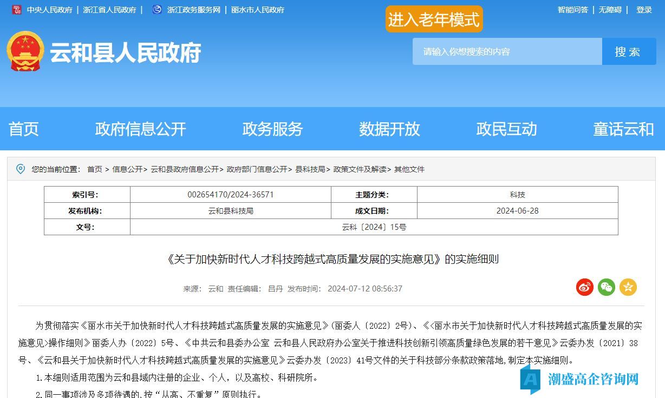The width and height of the screenshot is (665, 398).
Task: Open the 智能问答 link
Action: (x=572, y=10)
